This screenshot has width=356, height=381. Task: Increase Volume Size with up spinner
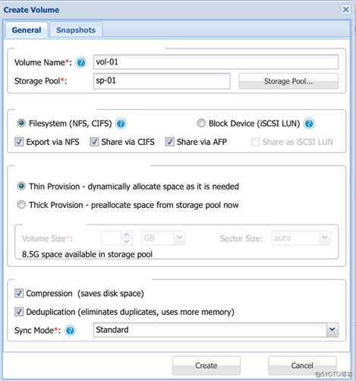pos(127,235)
